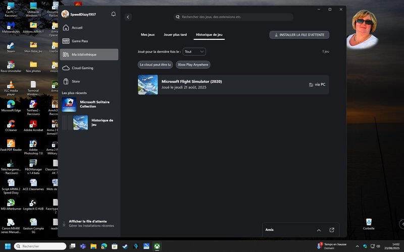Open the Adobe Photoshop 7.0 desktop icon
The width and height of the screenshot is (404, 252).
(33, 147)
